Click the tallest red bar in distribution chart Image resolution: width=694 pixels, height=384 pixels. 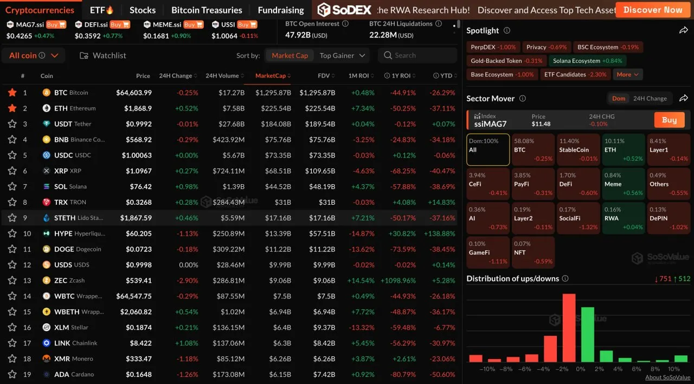click(569, 328)
